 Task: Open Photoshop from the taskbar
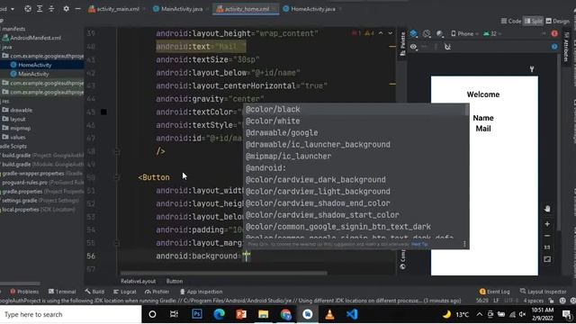197,314
